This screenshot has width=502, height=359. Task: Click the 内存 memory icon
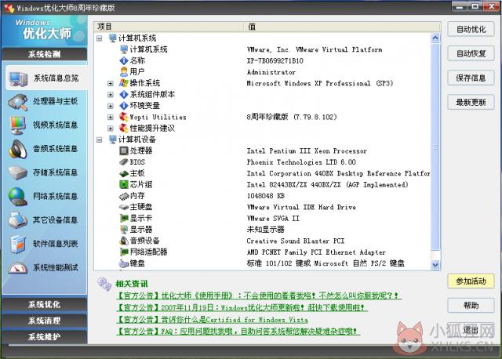(124, 196)
